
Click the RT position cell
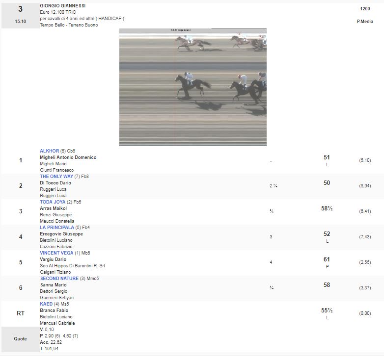tap(20, 313)
